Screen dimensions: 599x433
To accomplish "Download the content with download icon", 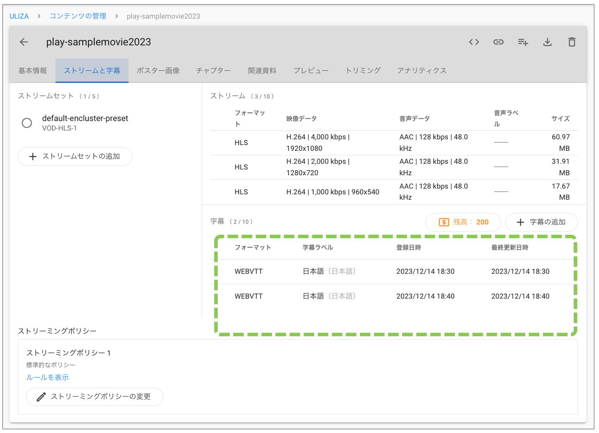I will 547,42.
